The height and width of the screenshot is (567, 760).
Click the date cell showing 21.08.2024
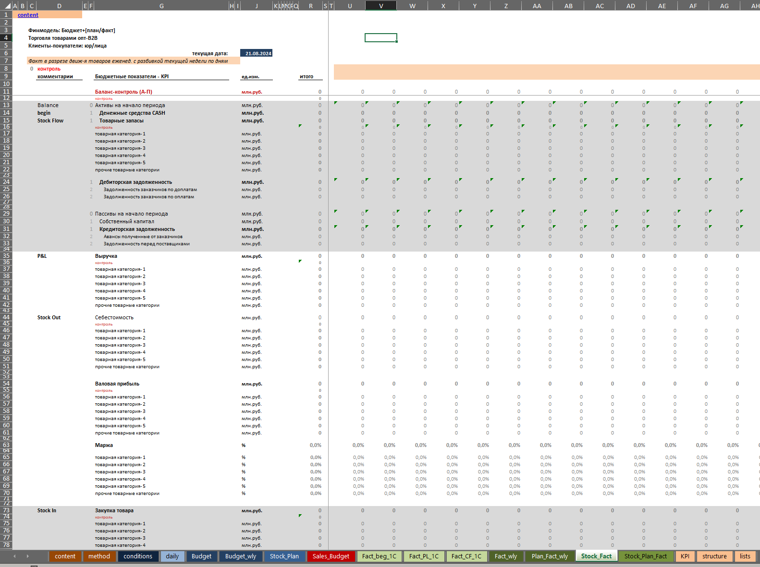(257, 53)
